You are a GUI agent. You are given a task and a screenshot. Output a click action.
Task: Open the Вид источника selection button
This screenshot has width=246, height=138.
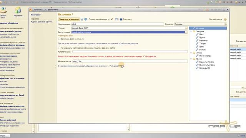tap(186, 32)
